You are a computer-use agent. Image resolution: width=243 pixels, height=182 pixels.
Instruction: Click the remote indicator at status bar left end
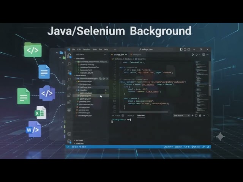68,147
